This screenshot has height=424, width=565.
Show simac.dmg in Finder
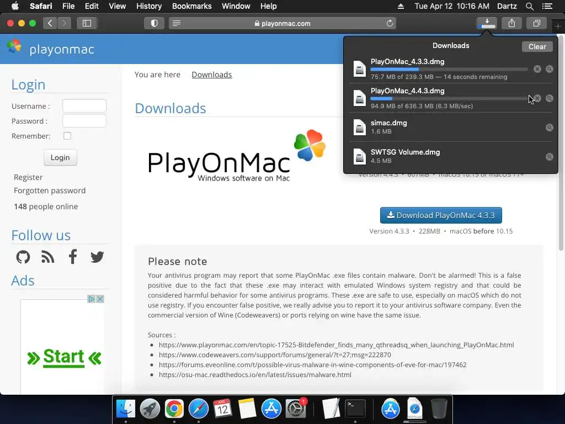pos(549,128)
